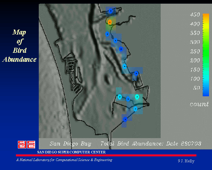This screenshot has height=170, width=212.
Task: Click the 'count' legend caption
Action: (x=199, y=104)
